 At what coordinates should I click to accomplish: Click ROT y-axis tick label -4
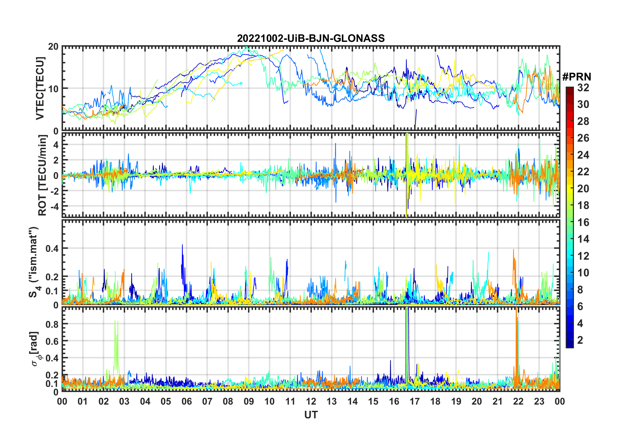pyautogui.click(x=55, y=206)
